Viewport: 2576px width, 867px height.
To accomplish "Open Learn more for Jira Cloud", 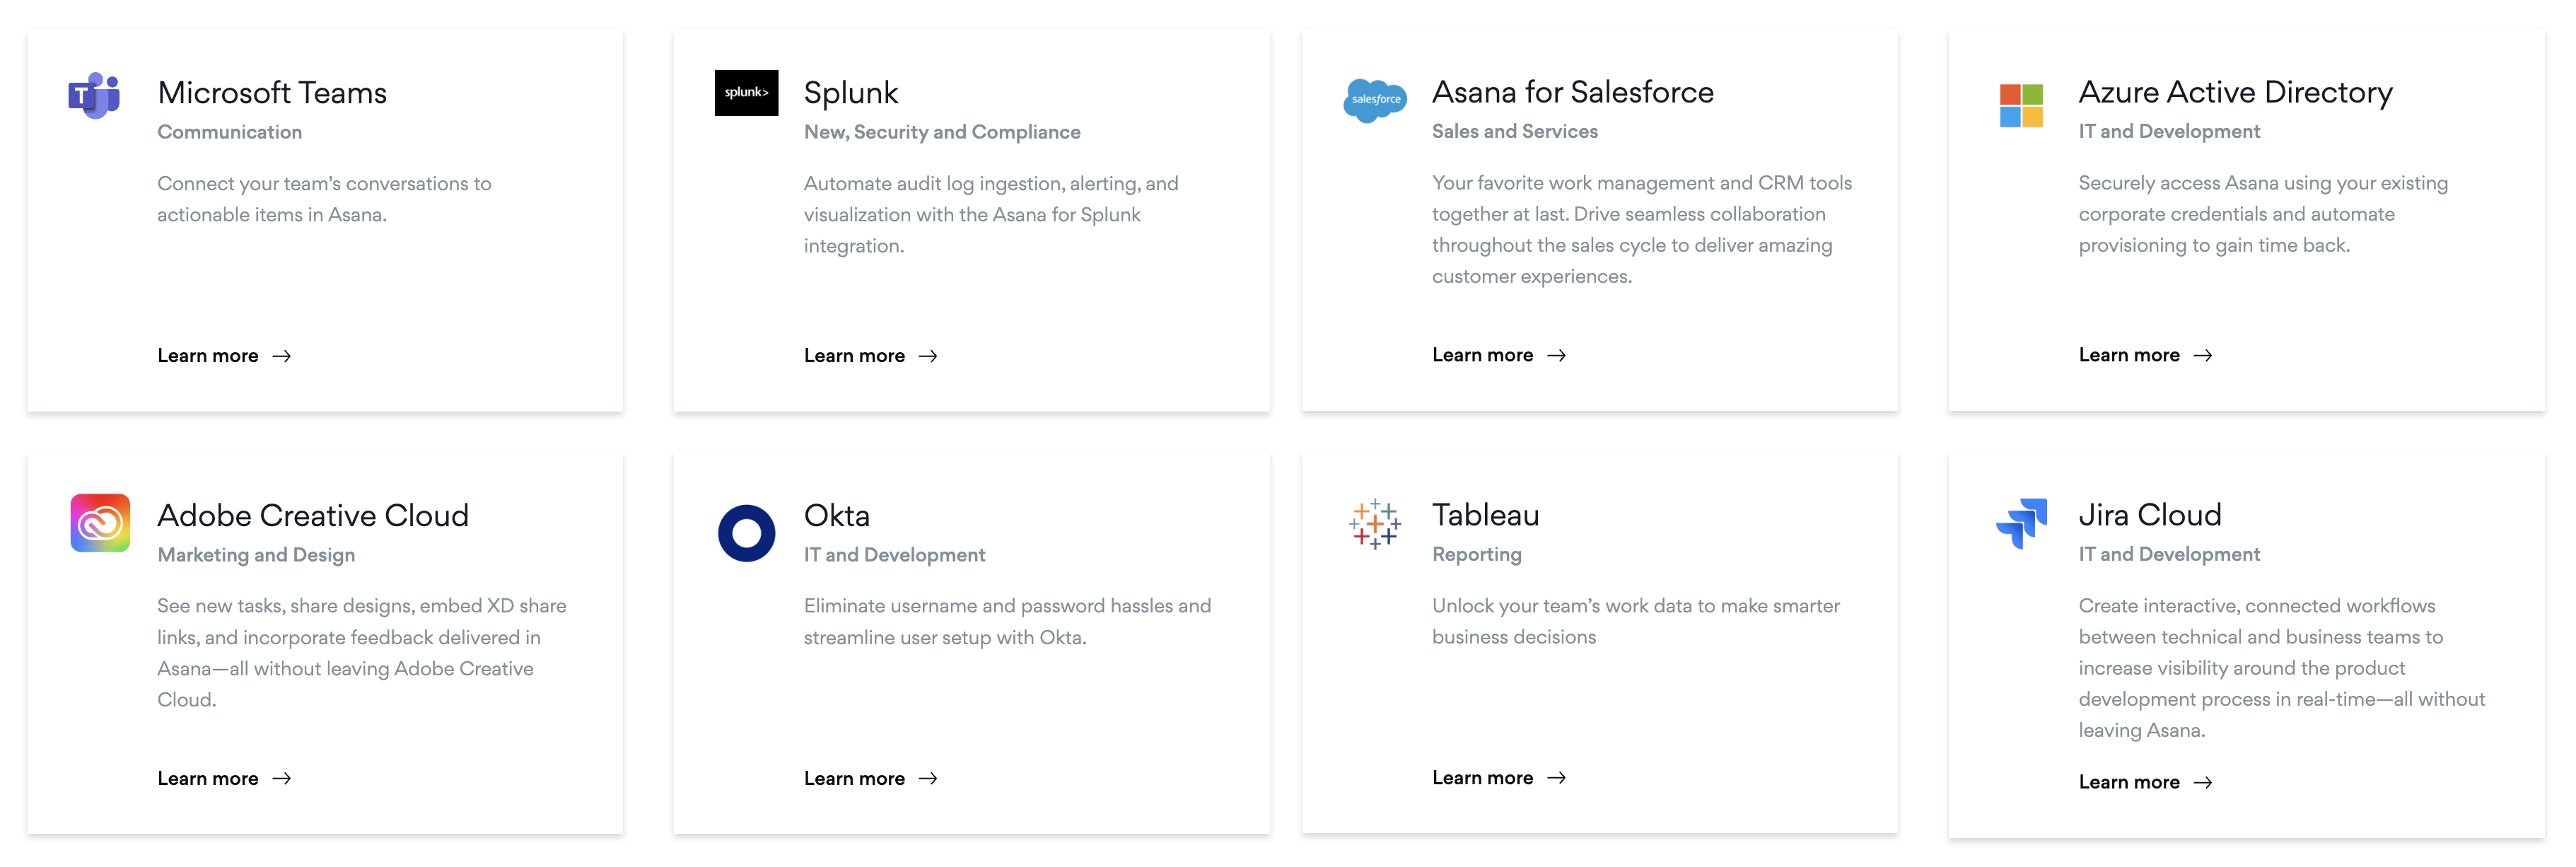I will click(2146, 782).
